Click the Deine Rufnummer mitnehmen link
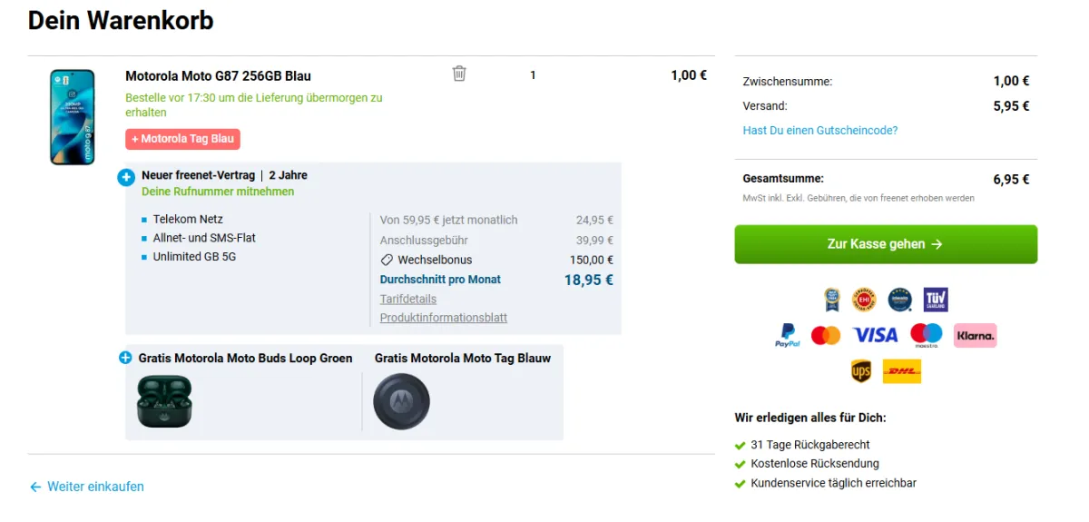Image resolution: width=1089 pixels, height=522 pixels. pyautogui.click(x=218, y=192)
